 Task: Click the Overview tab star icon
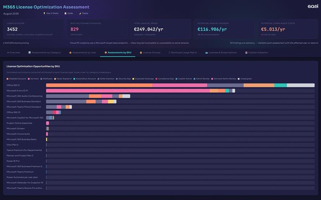tap(8, 53)
